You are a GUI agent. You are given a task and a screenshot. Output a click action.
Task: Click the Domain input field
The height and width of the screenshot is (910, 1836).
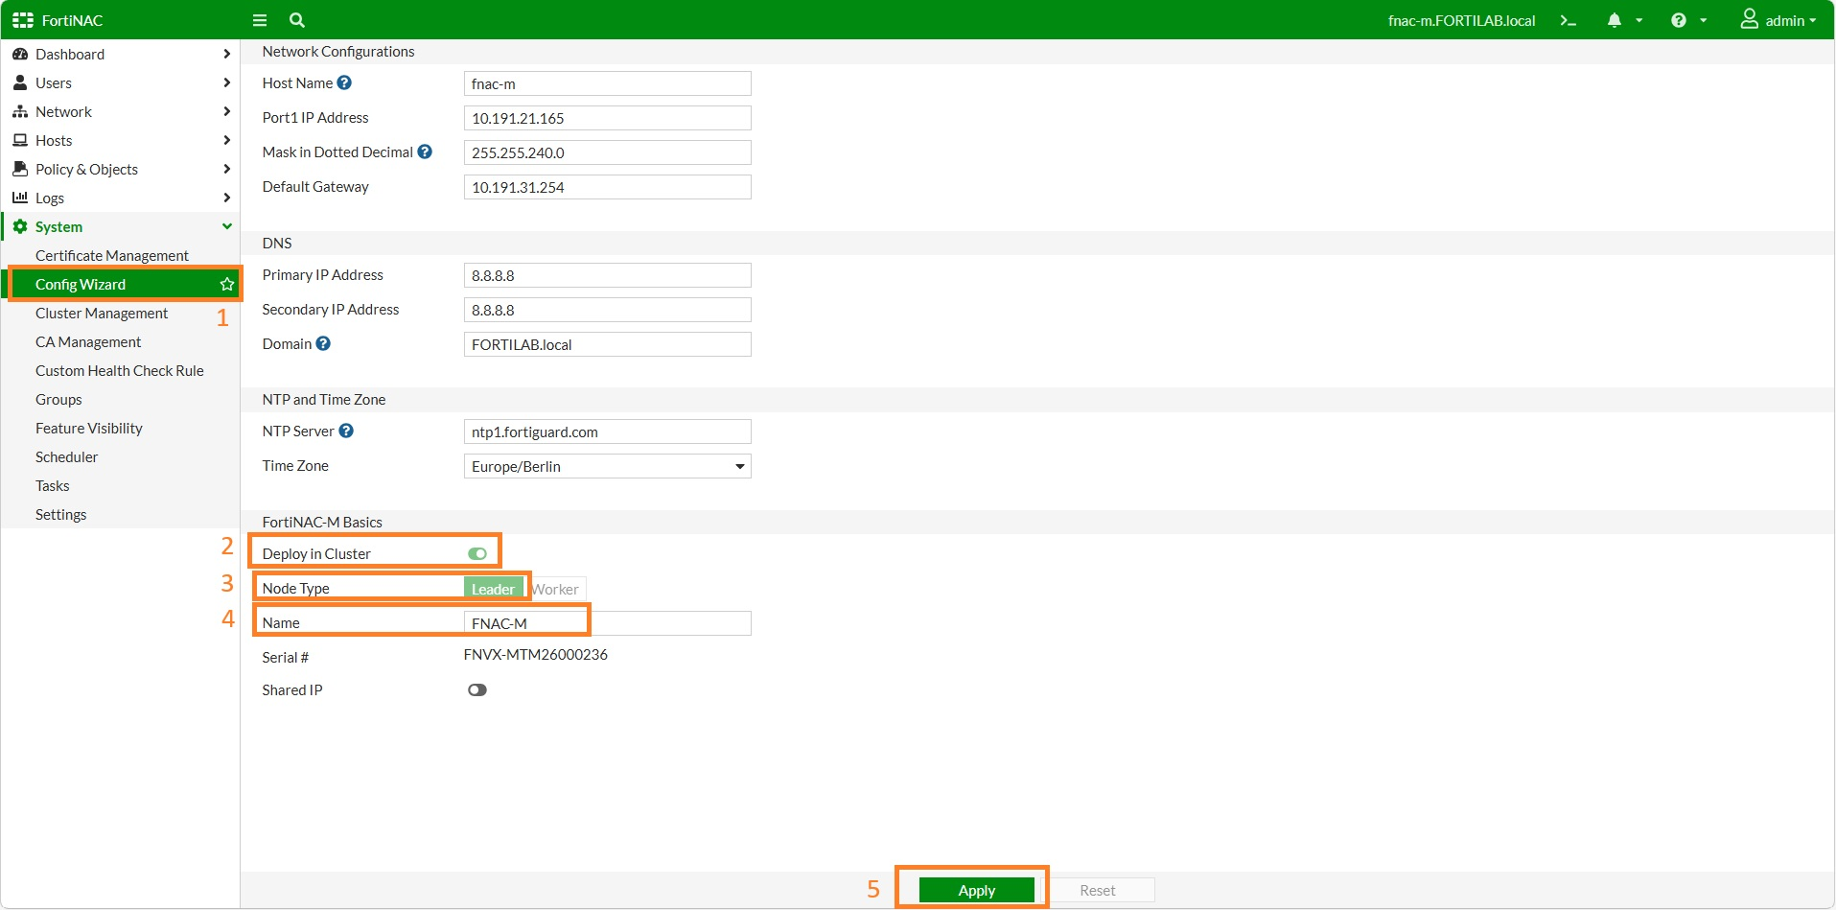pos(607,344)
